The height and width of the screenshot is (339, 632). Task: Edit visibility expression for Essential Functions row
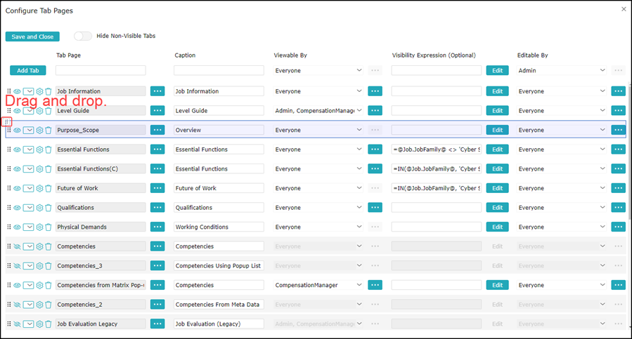click(497, 149)
